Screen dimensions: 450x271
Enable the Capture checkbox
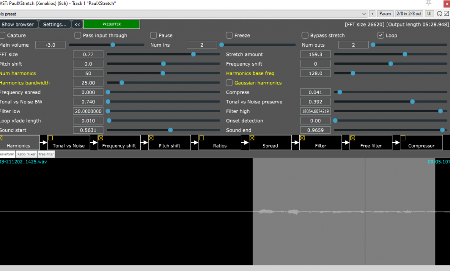point(3,35)
